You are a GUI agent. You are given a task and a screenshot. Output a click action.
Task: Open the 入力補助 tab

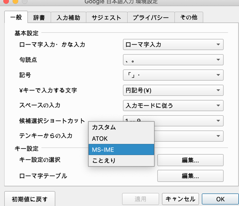coord(68,17)
